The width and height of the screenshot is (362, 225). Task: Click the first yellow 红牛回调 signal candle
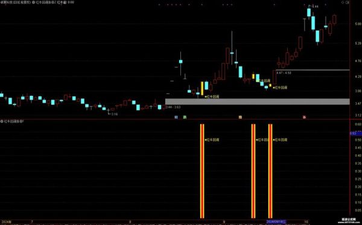pyautogui.click(x=202, y=88)
